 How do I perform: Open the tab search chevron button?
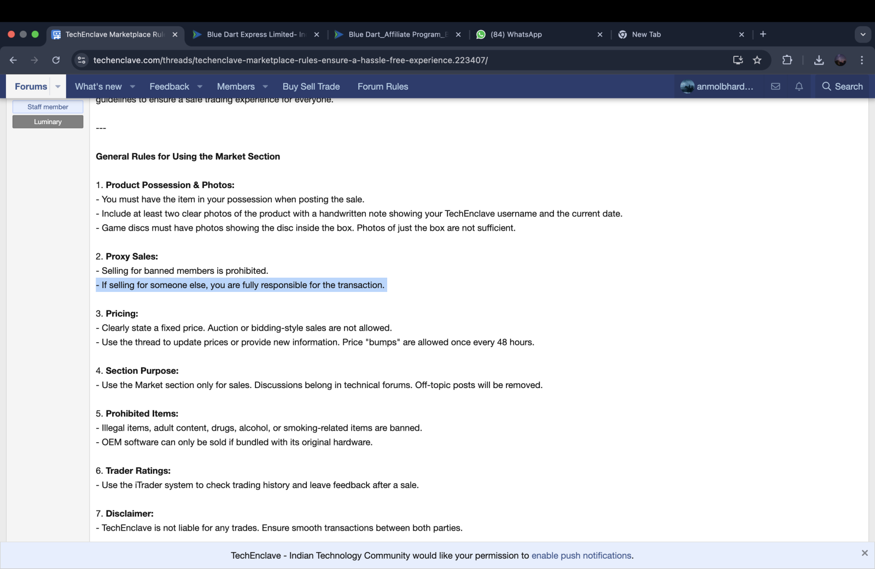click(863, 34)
